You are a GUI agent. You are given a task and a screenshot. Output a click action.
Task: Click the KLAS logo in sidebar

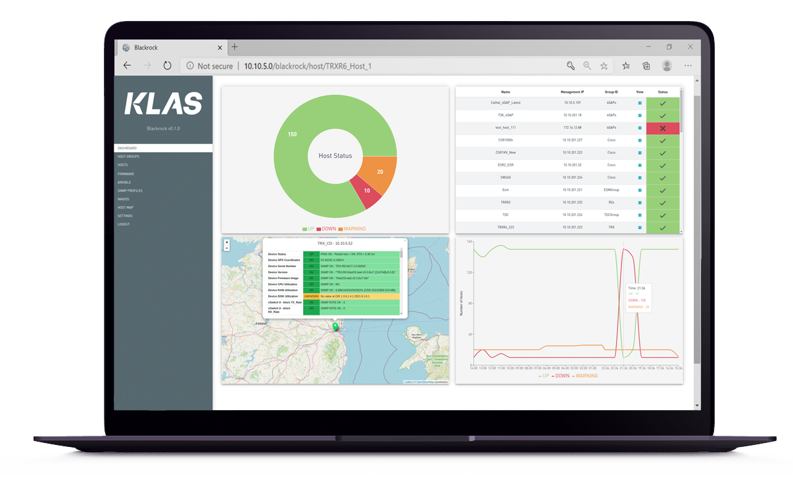[163, 104]
